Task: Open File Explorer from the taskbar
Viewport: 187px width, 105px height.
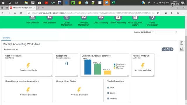Action: pyautogui.click(x=26, y=3)
